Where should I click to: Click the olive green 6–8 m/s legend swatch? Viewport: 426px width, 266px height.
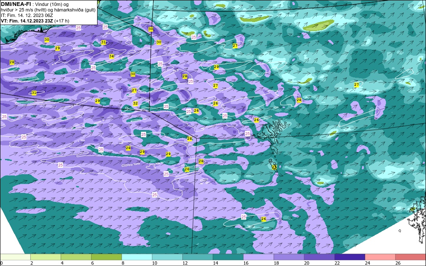(x=106, y=257)
